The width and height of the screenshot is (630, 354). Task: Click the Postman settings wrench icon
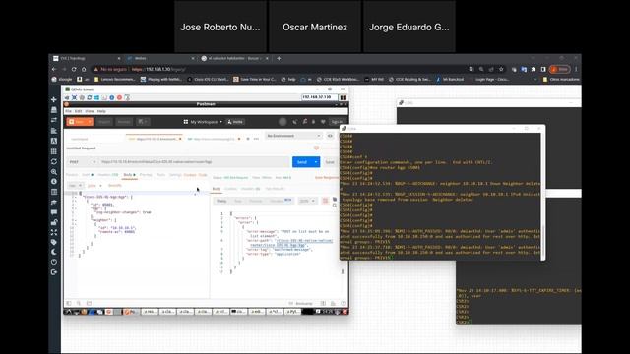304,122
